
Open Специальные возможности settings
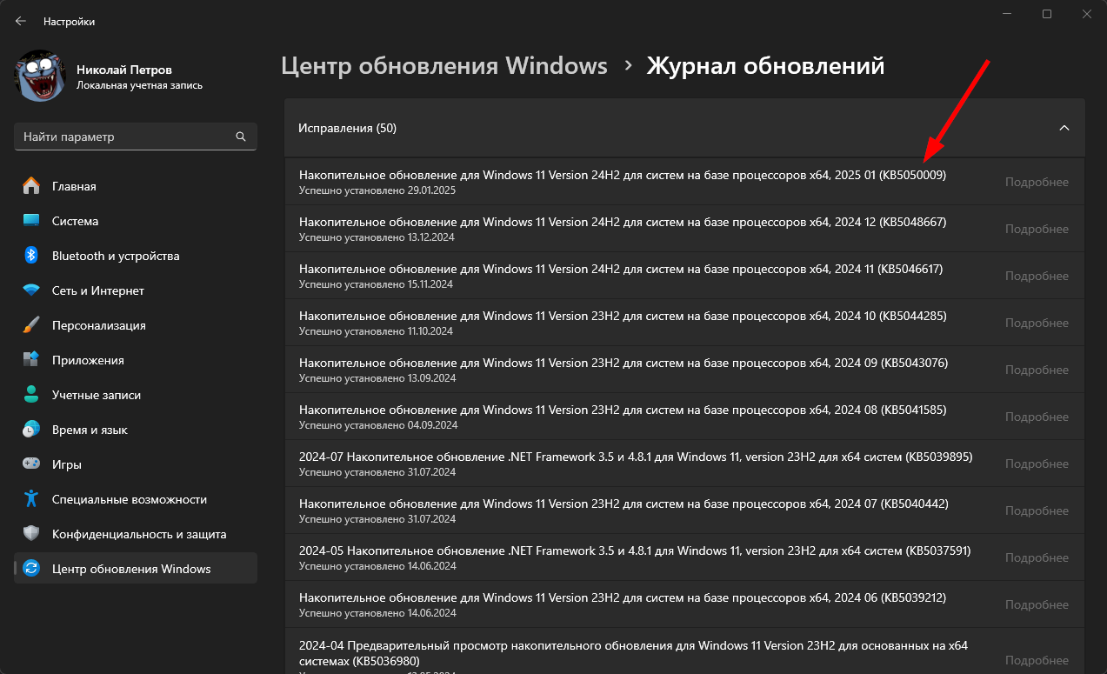[x=136, y=499]
